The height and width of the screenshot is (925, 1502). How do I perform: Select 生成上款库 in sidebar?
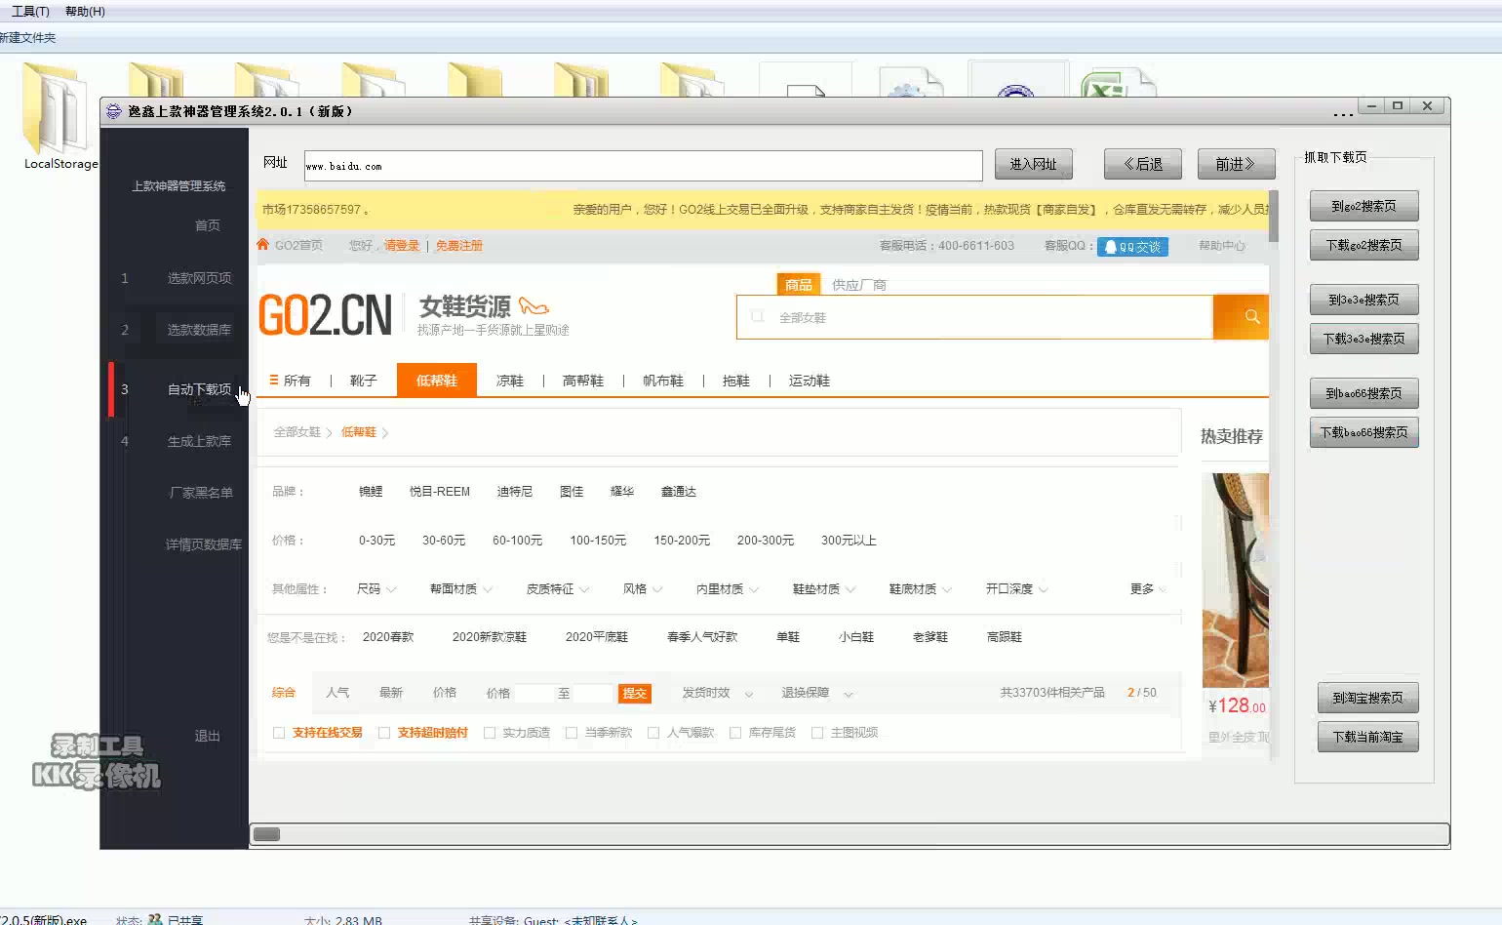coord(199,441)
